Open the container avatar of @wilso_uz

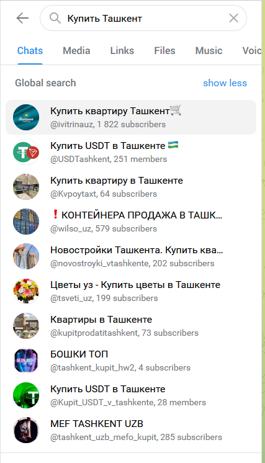[26, 222]
